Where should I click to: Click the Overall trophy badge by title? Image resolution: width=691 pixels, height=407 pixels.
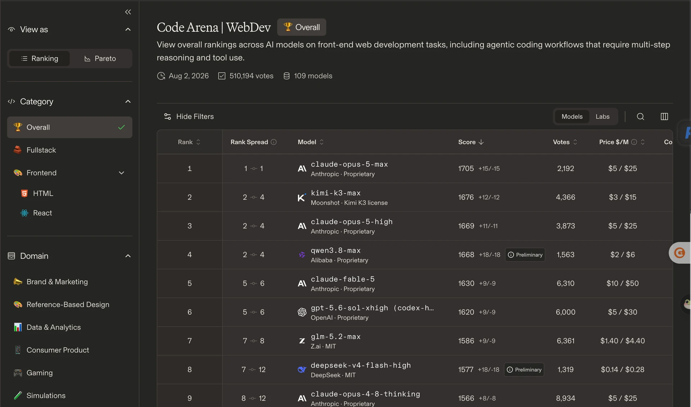point(302,27)
